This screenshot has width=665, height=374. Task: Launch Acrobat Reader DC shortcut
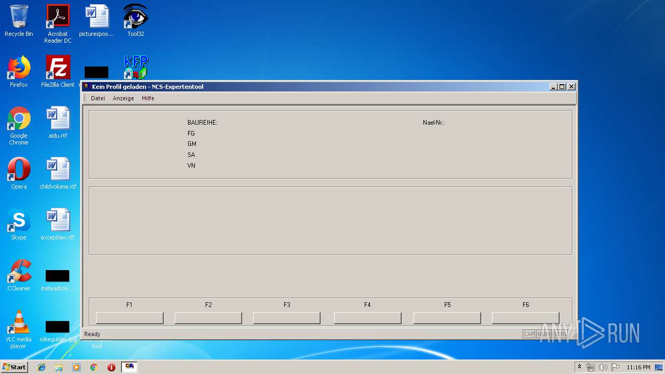[x=58, y=24]
